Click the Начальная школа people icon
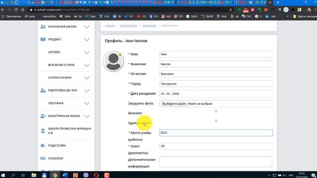The width and height of the screenshot is (317, 178). point(43,27)
